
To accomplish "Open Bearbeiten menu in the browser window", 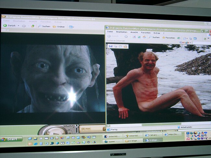I will point(122,32).
